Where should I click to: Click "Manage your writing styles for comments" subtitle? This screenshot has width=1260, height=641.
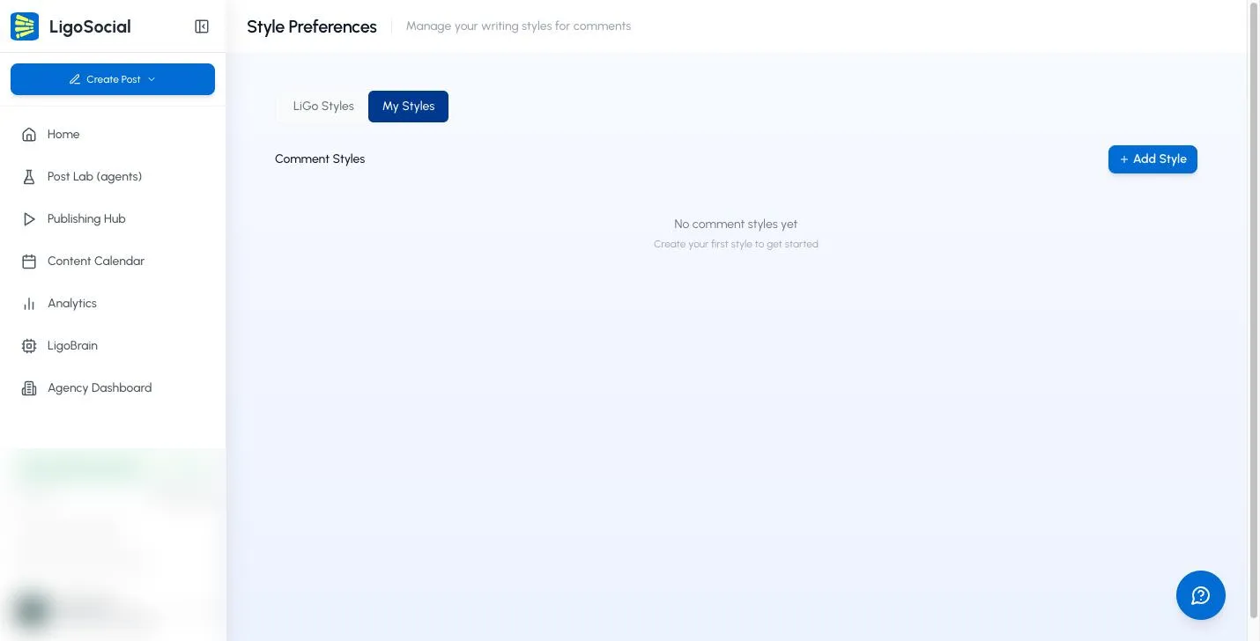518,26
